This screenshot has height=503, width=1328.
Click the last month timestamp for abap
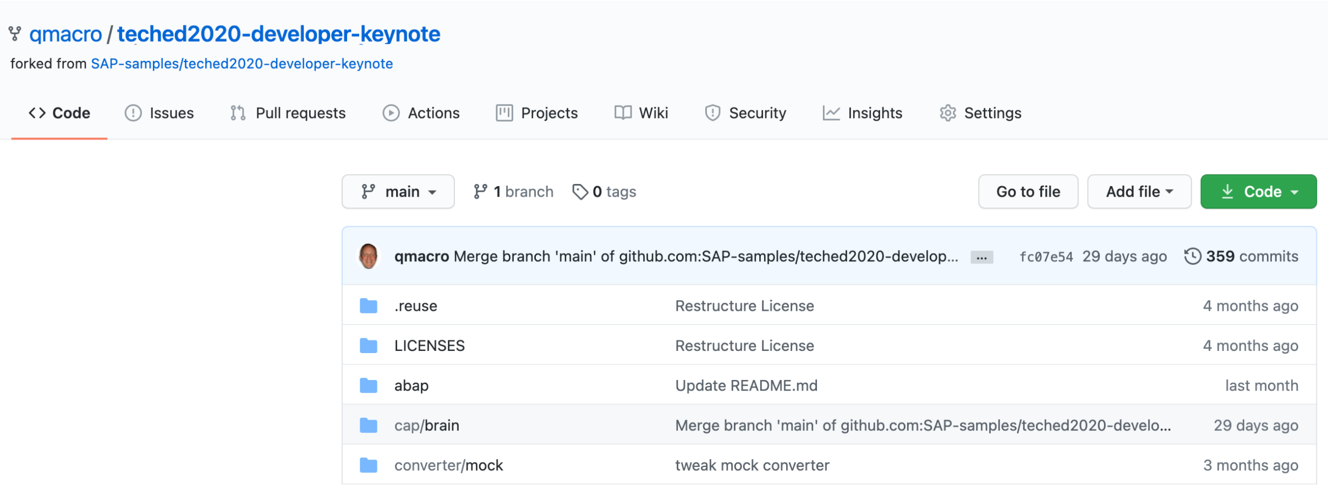click(1262, 386)
